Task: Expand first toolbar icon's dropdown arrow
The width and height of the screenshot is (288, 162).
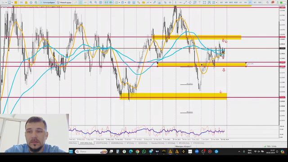Action: coord(6,3)
